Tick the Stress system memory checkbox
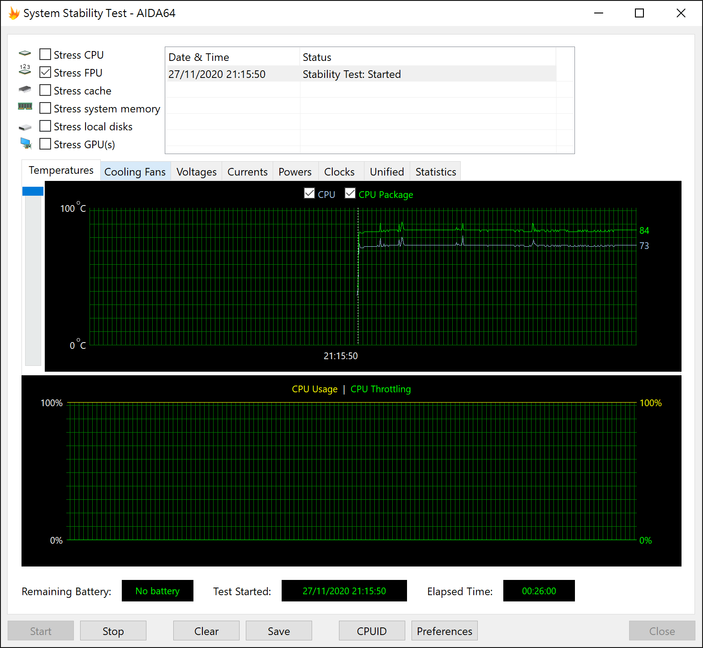 45,108
